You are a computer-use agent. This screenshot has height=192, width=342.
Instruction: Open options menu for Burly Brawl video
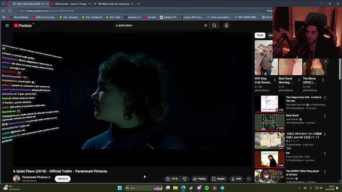325,116
